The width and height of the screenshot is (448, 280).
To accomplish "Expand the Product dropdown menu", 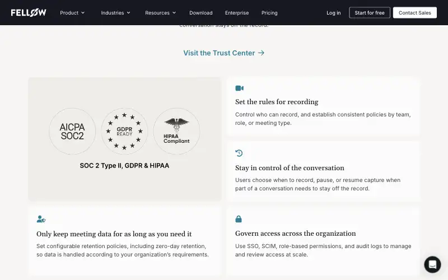I will [72, 12].
